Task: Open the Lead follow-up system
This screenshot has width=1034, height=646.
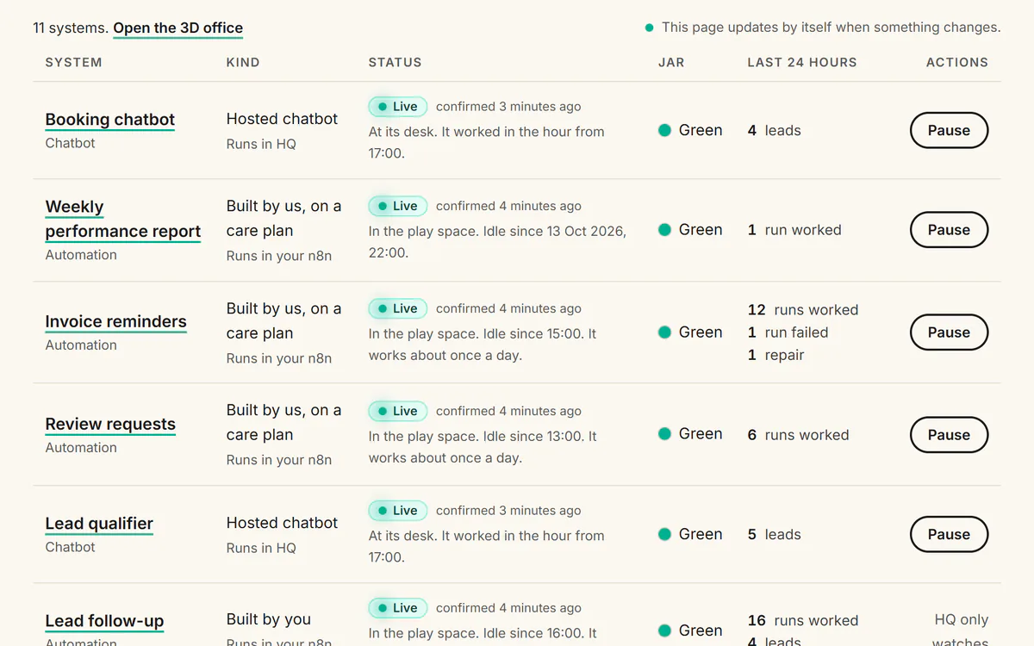Action: (x=104, y=621)
